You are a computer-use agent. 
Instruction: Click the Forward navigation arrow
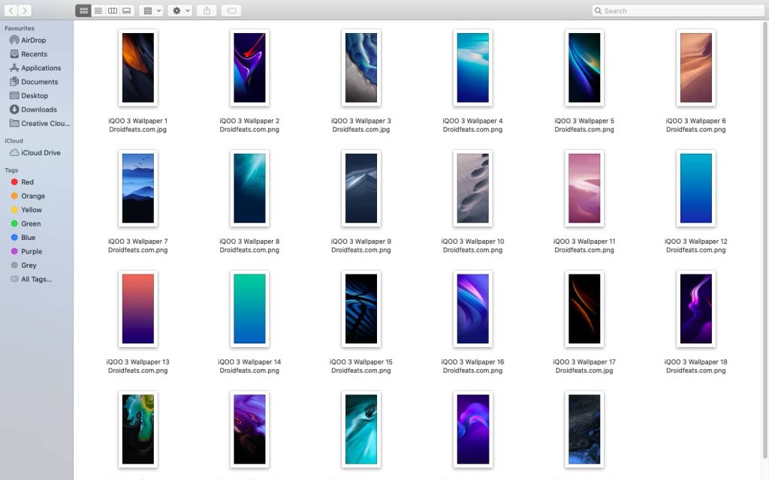point(25,10)
